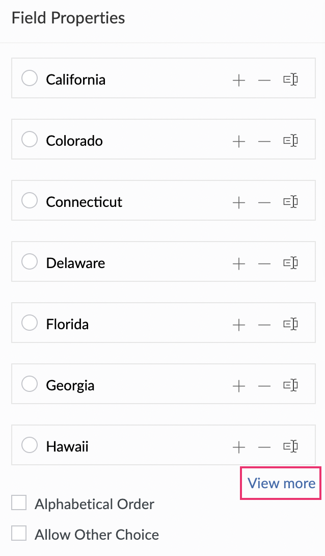Click the Georgia choice text
This screenshot has height=556, width=325.
(70, 385)
